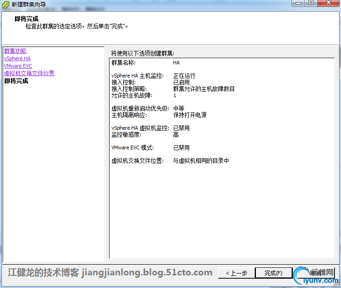
Task: Click the 已启用 value for 接入控制
Action: pos(181,82)
